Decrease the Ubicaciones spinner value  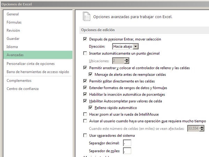click(x=127, y=62)
